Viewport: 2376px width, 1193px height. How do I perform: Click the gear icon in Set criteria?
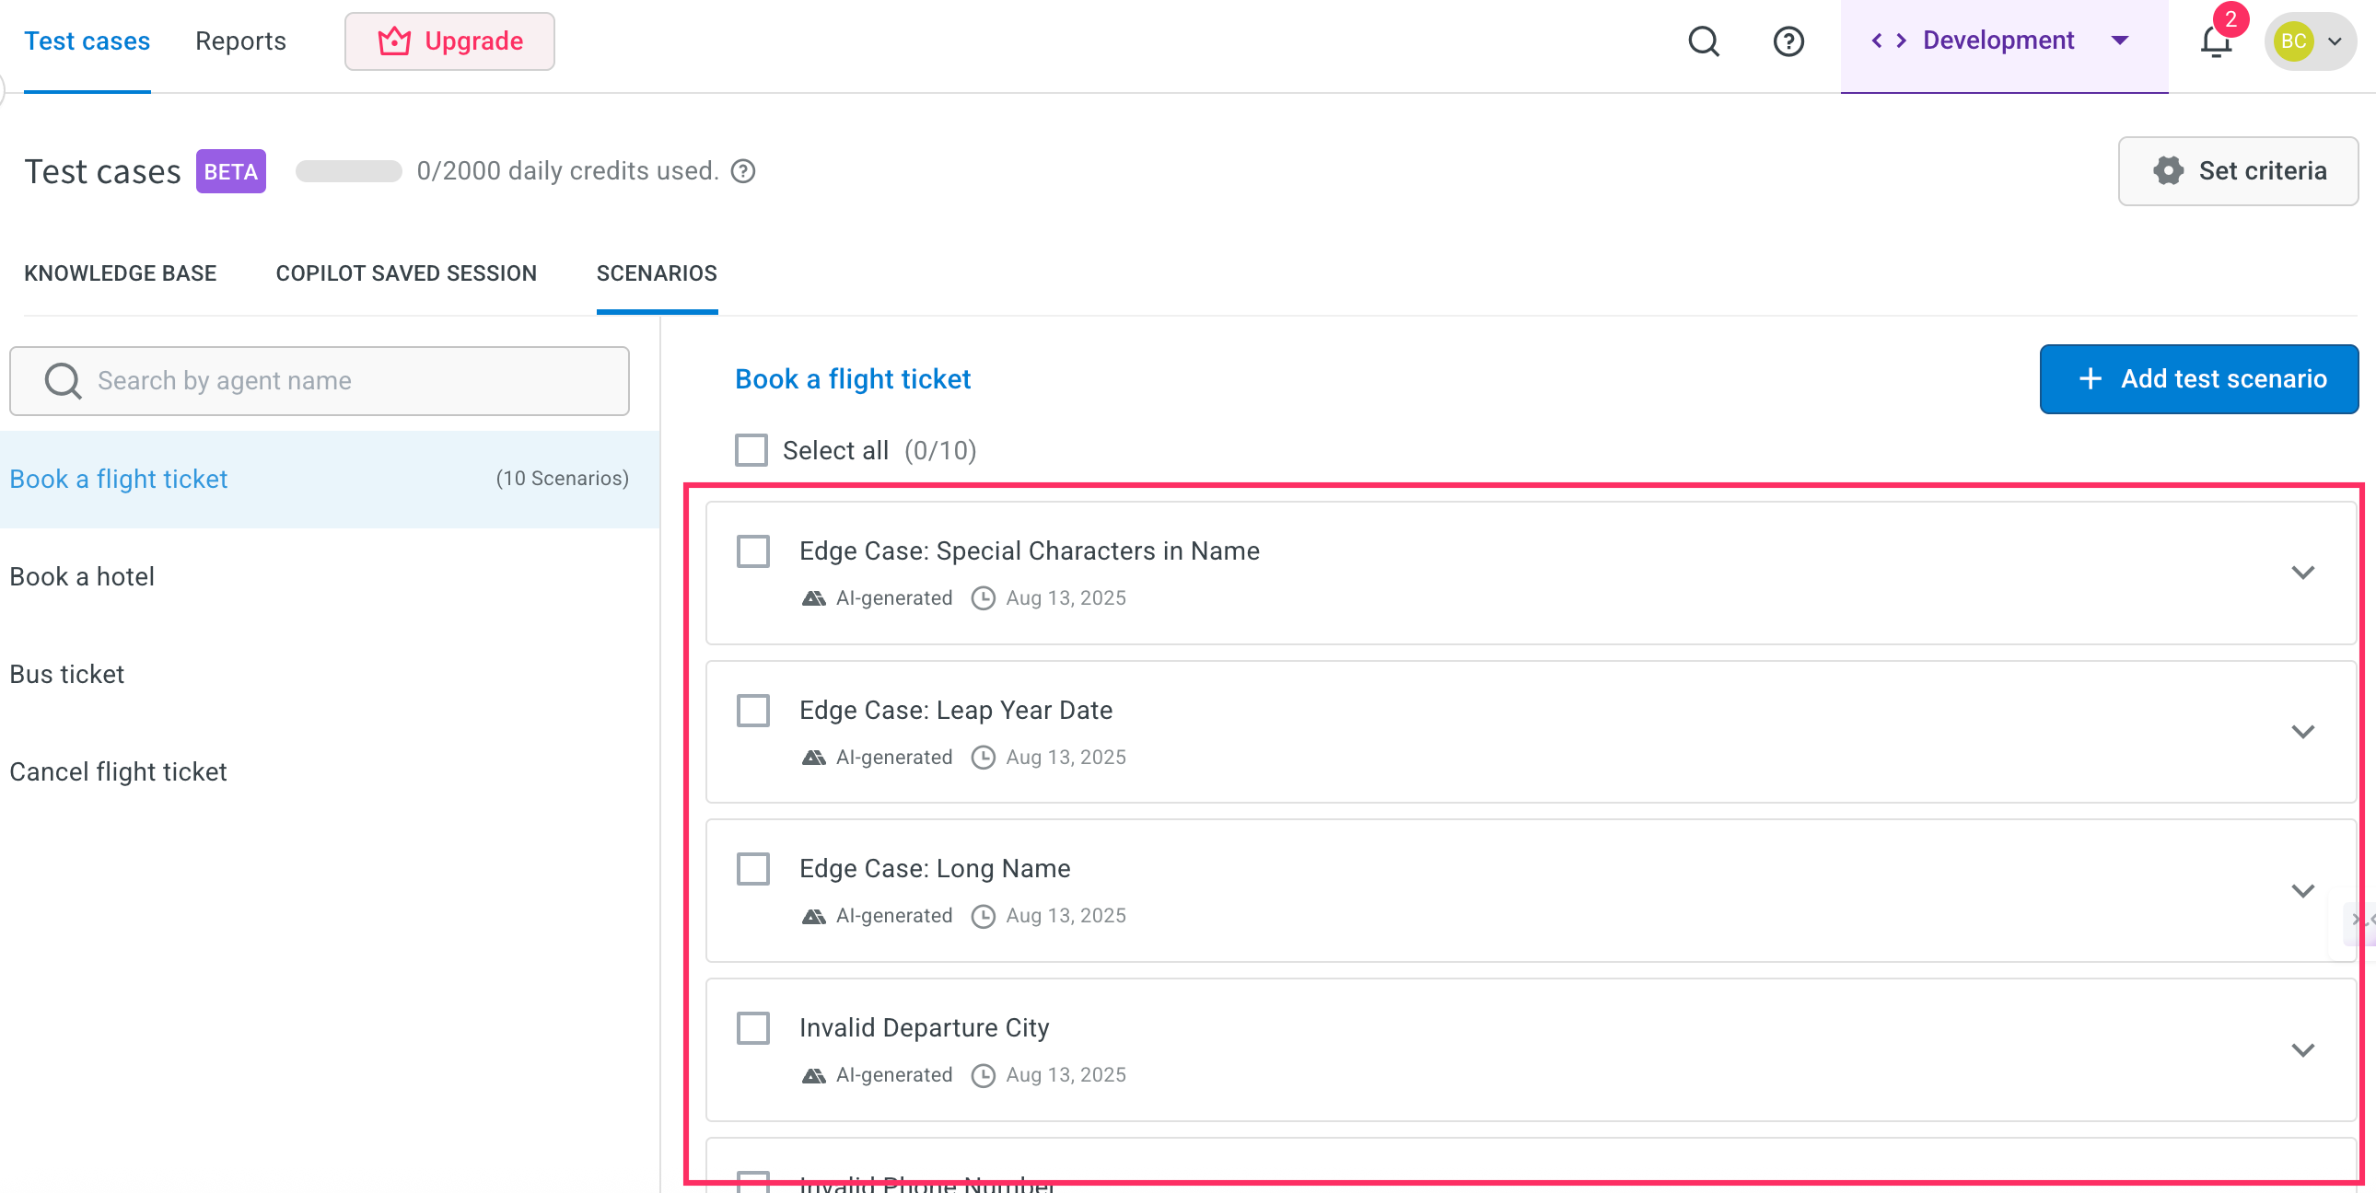2168,171
